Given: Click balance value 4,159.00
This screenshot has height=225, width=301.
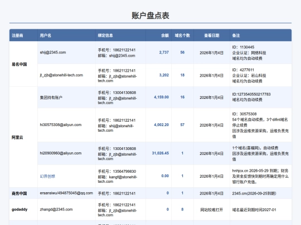Looking at the screenshot, I should pyautogui.click(x=162, y=97).
